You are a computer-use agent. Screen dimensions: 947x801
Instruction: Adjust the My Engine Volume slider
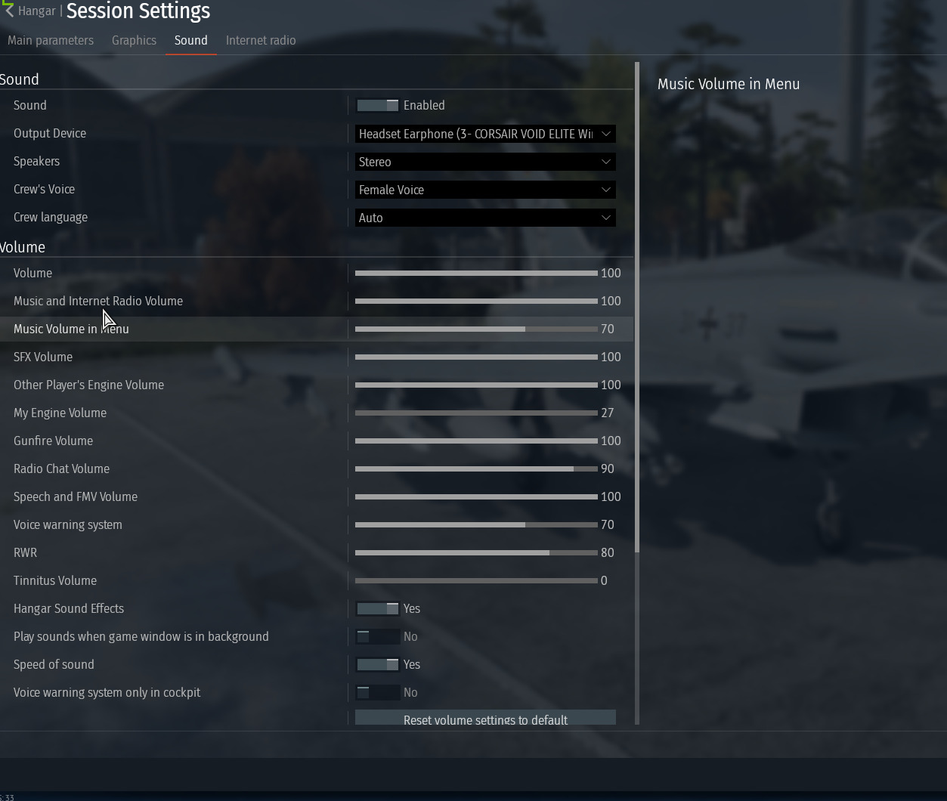pos(476,413)
